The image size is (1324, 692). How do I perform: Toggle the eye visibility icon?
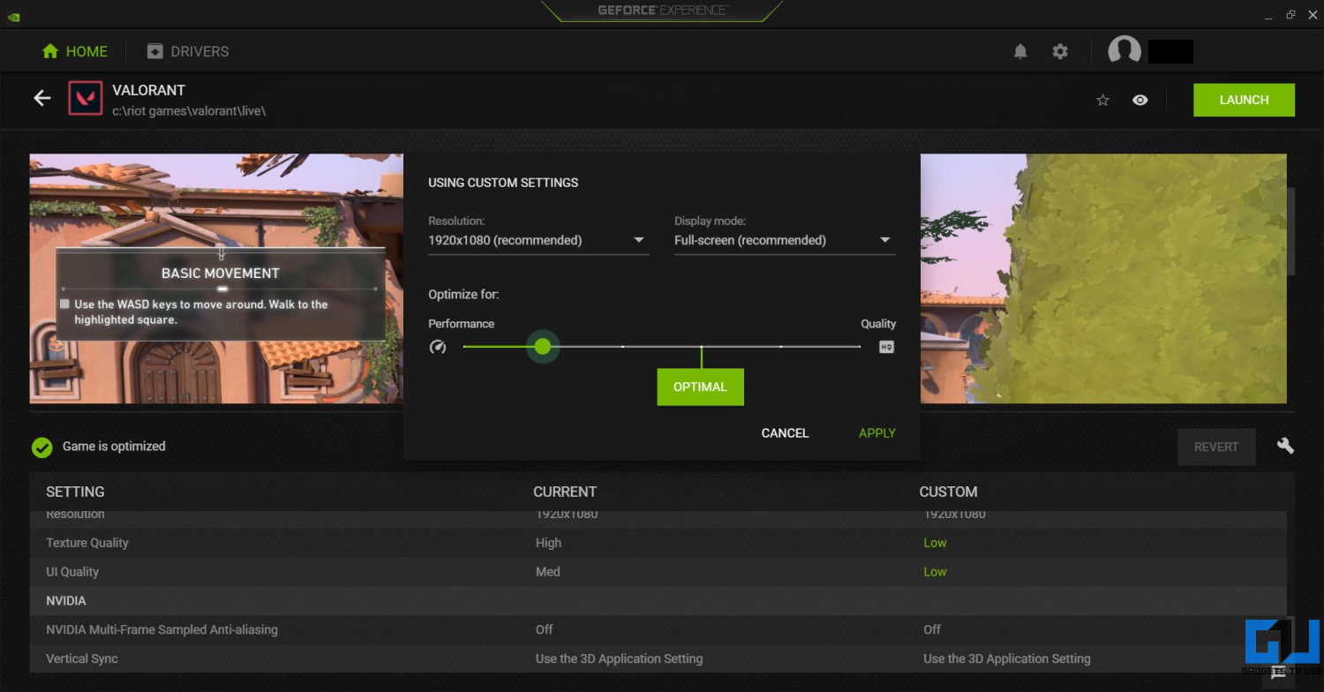(1140, 100)
